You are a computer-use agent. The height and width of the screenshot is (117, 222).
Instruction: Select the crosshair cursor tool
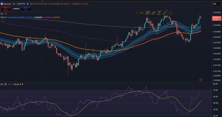click(171, 13)
